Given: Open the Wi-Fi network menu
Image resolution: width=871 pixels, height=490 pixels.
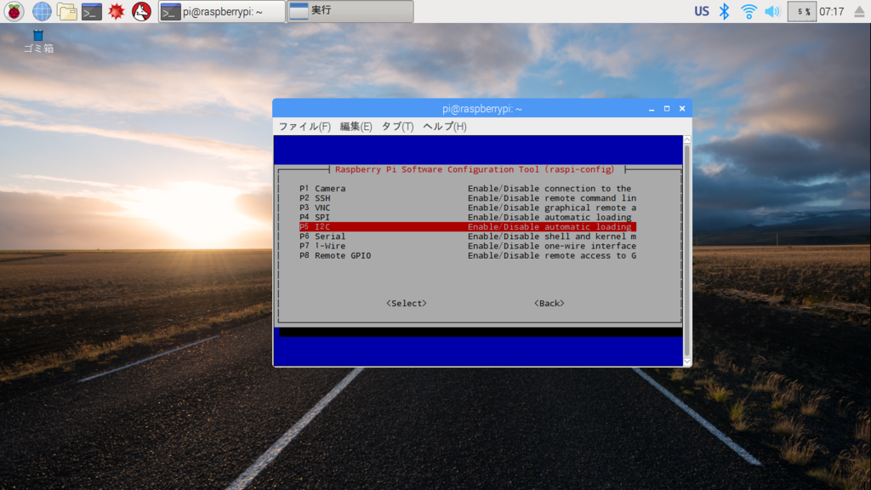Looking at the screenshot, I should pos(749,11).
